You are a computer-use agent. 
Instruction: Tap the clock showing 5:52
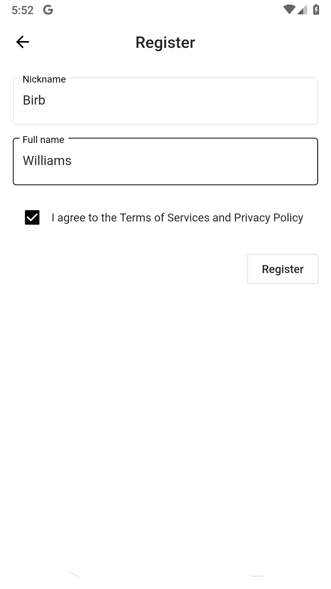pos(23,9)
